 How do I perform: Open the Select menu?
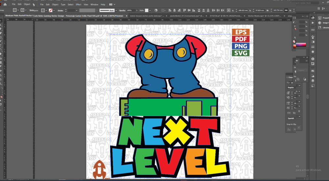pyautogui.click(x=70, y=4)
